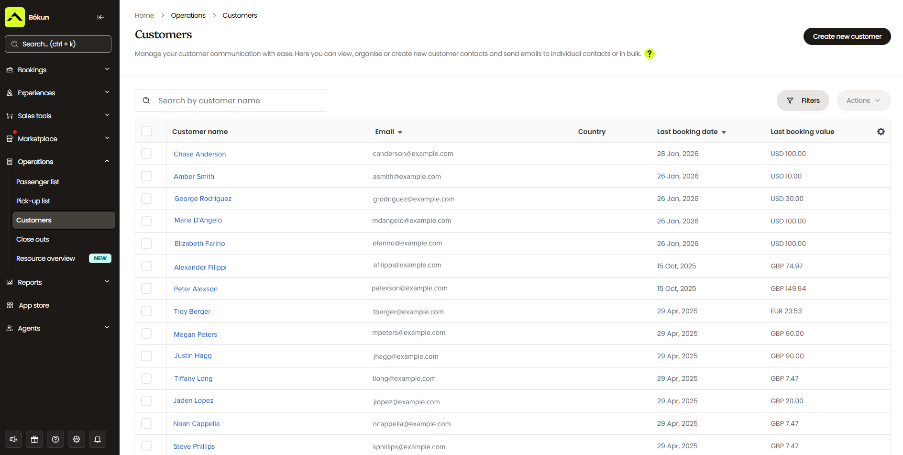Open table column settings gear icon
This screenshot has height=455, width=903.
(881, 132)
